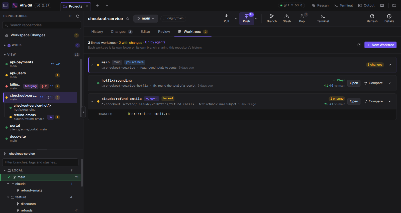Open Terminal from the repository toolbar

click(323, 19)
